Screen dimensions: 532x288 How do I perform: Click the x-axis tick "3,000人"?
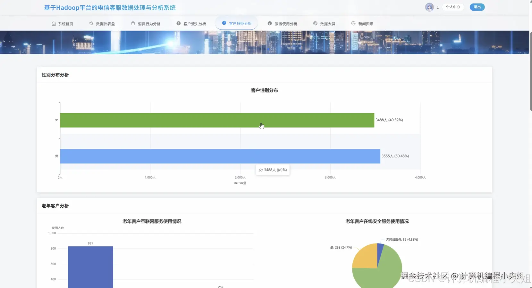point(330,177)
